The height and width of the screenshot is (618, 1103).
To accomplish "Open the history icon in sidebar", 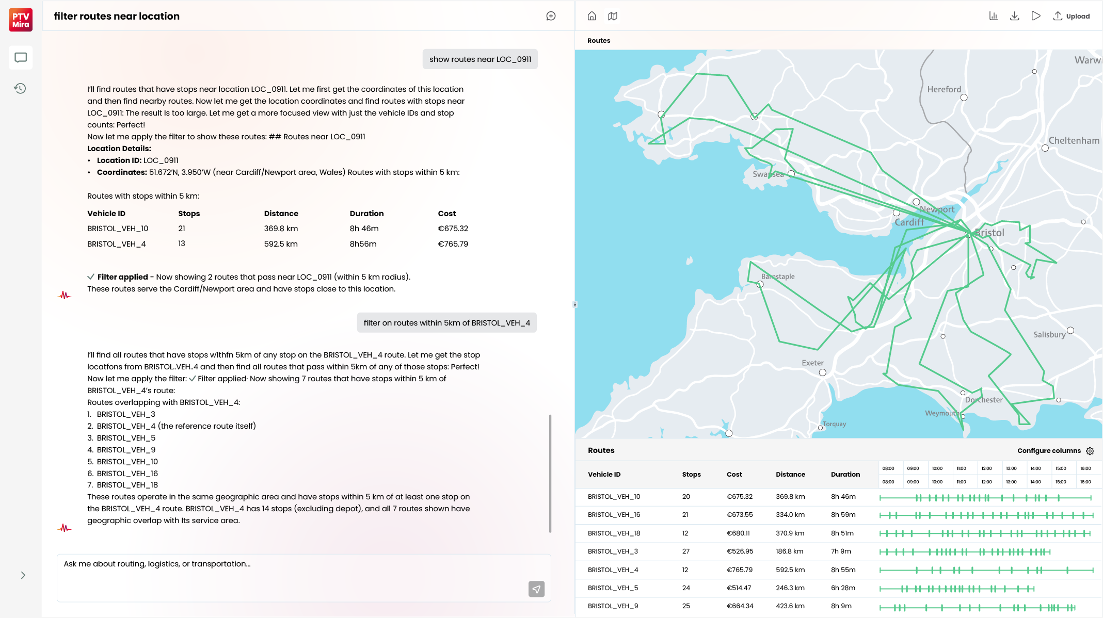I will [x=20, y=88].
